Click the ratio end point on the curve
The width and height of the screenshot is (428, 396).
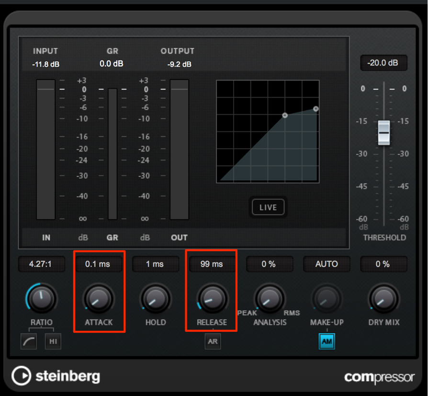pyautogui.click(x=315, y=109)
